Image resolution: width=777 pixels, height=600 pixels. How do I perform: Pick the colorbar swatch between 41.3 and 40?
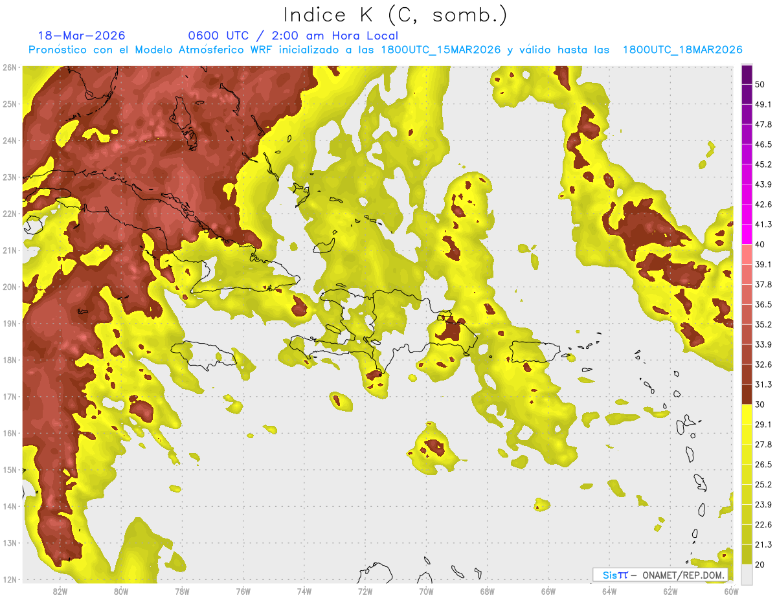(x=747, y=234)
